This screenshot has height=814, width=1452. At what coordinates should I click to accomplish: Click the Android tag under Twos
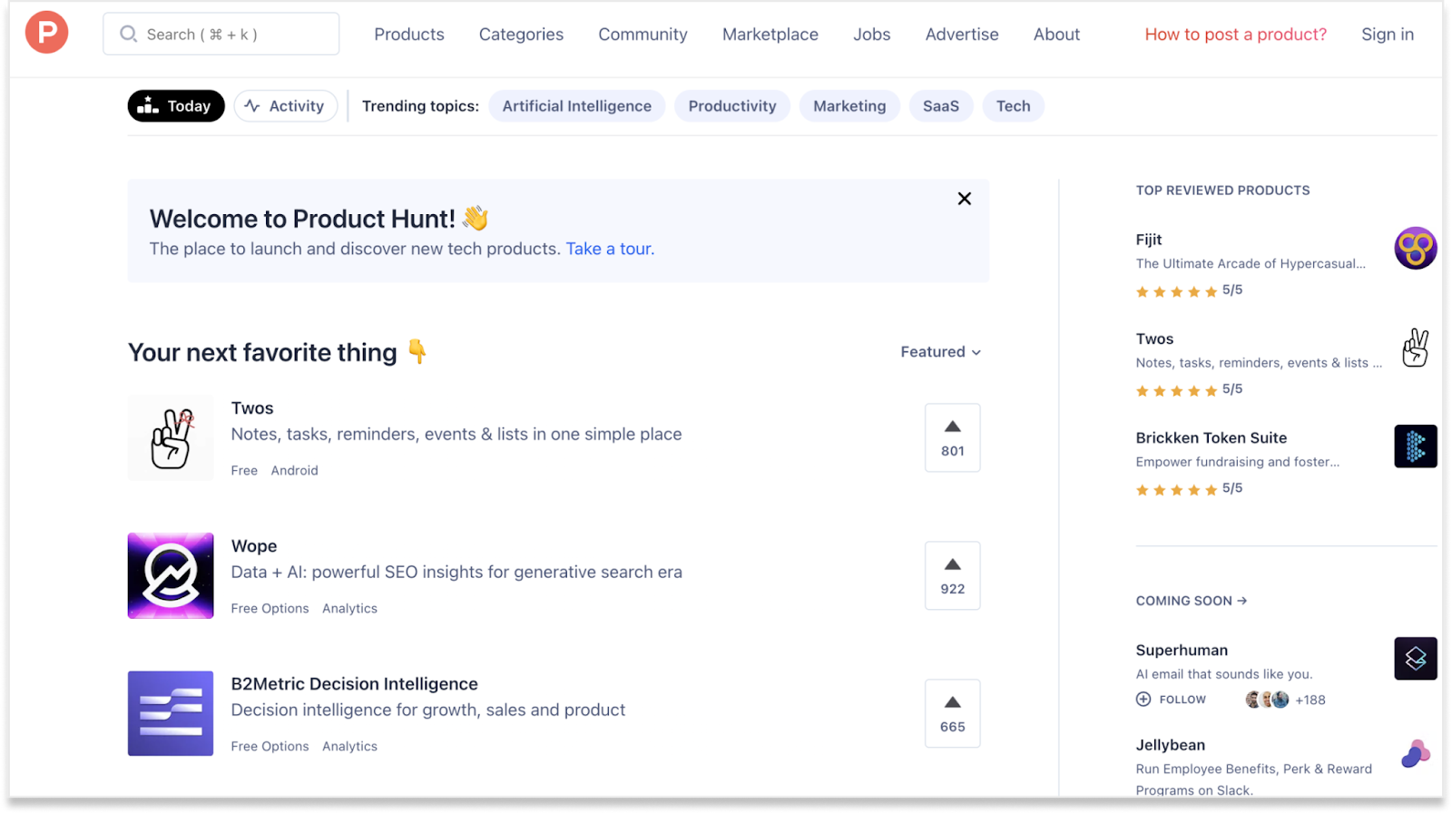pyautogui.click(x=294, y=470)
